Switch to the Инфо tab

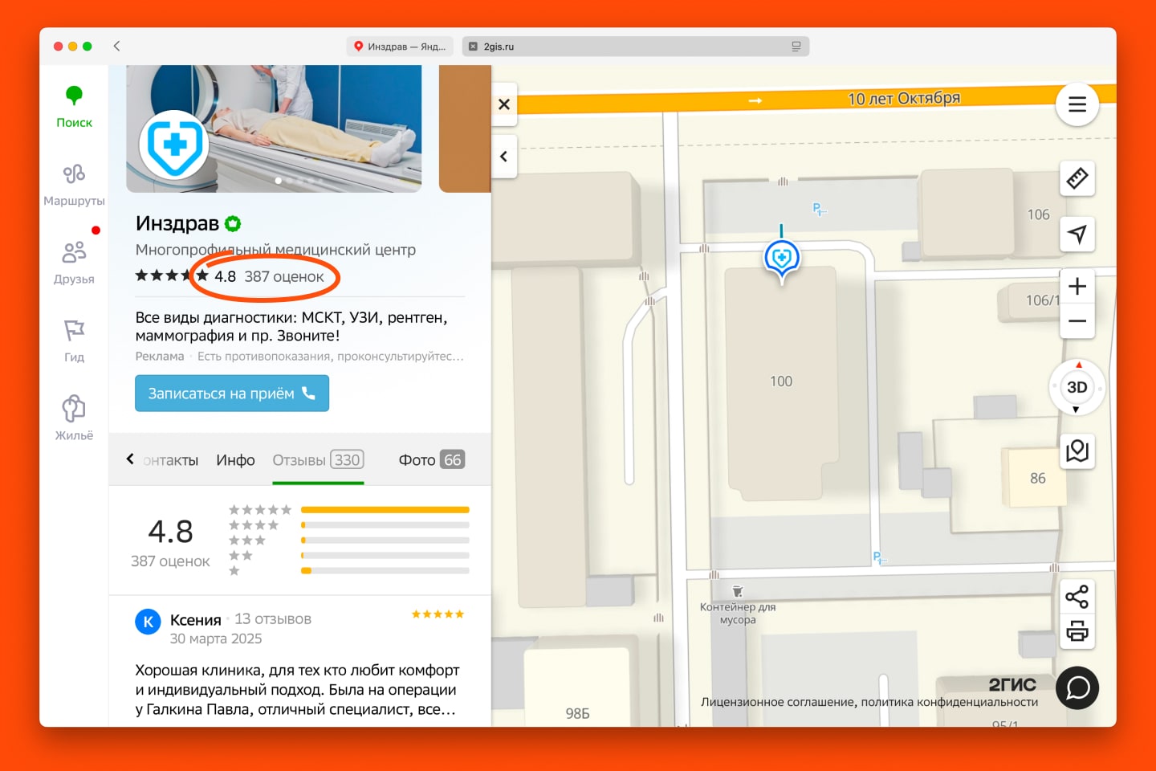pos(235,460)
